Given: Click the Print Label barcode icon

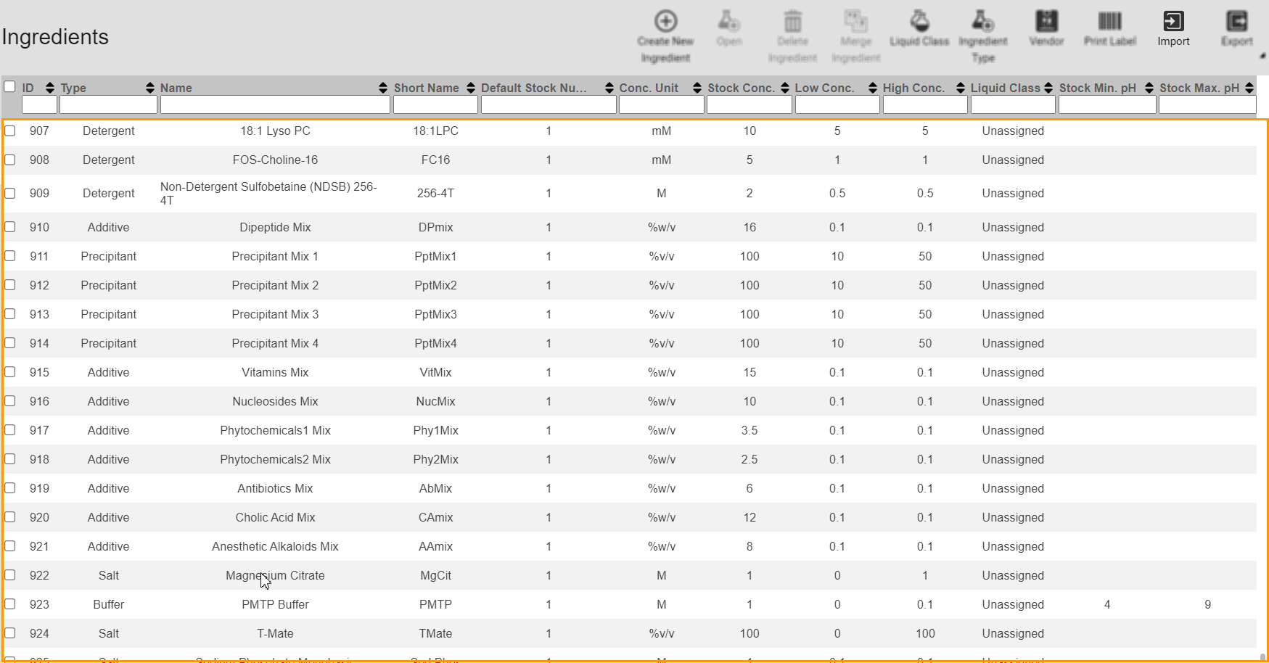Looking at the screenshot, I should tap(1109, 22).
